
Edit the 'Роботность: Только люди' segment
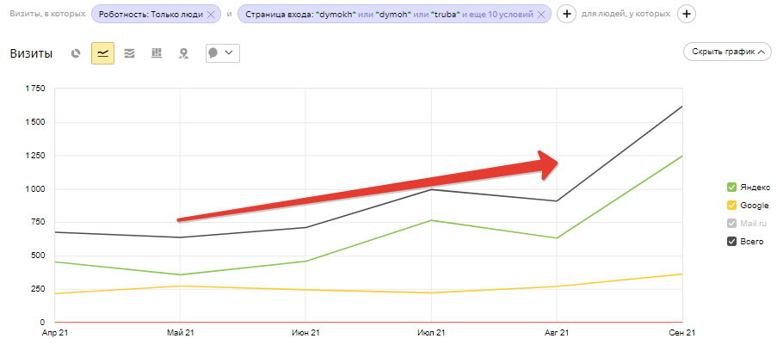coord(150,15)
